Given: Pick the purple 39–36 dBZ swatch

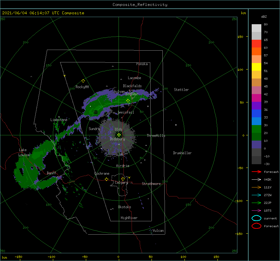Looking at the screenshot, I should pyautogui.click(x=256, y=106).
